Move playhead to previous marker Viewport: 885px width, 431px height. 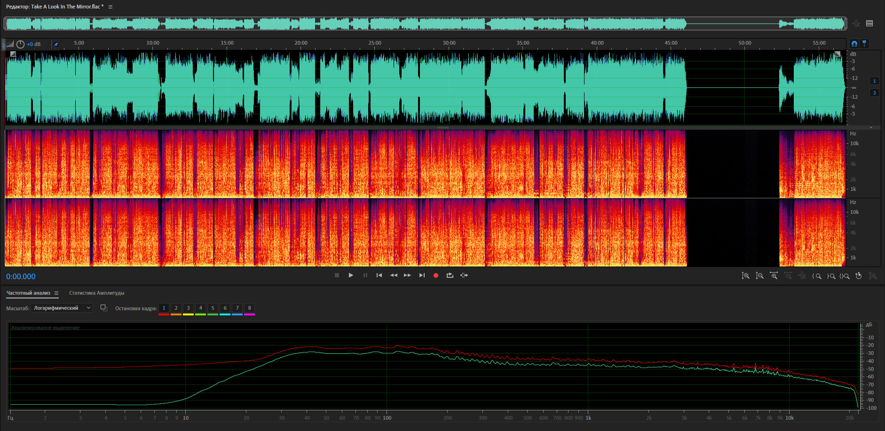(379, 275)
